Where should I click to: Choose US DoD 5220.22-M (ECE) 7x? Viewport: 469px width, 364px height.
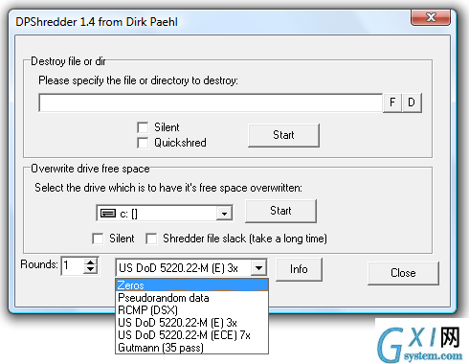pyautogui.click(x=191, y=335)
